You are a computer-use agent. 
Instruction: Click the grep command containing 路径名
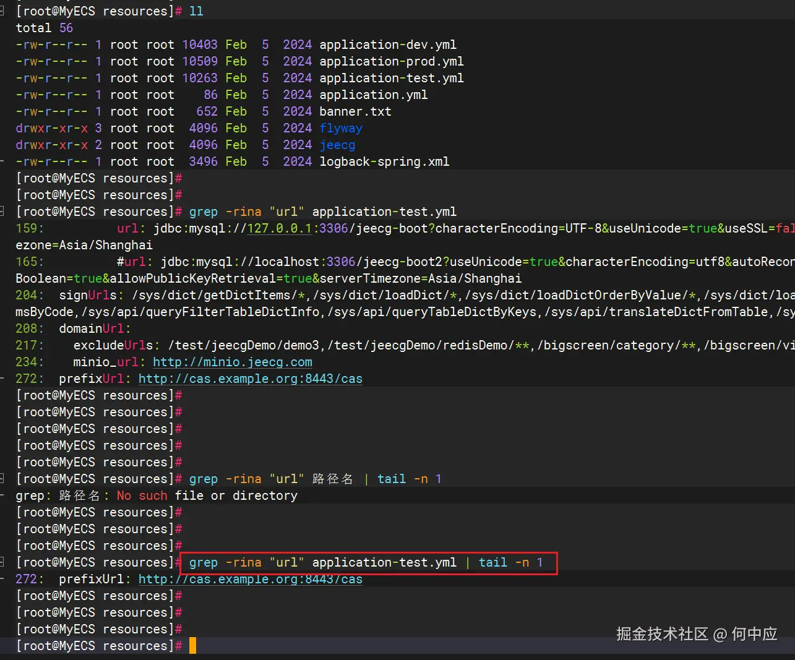(315, 479)
